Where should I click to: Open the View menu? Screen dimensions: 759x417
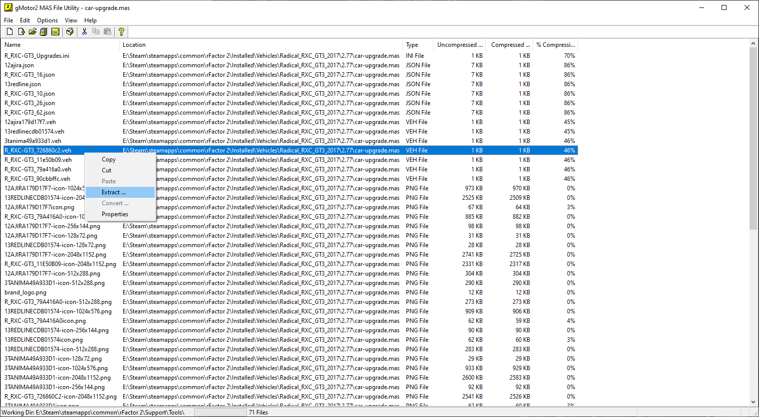[x=71, y=20]
